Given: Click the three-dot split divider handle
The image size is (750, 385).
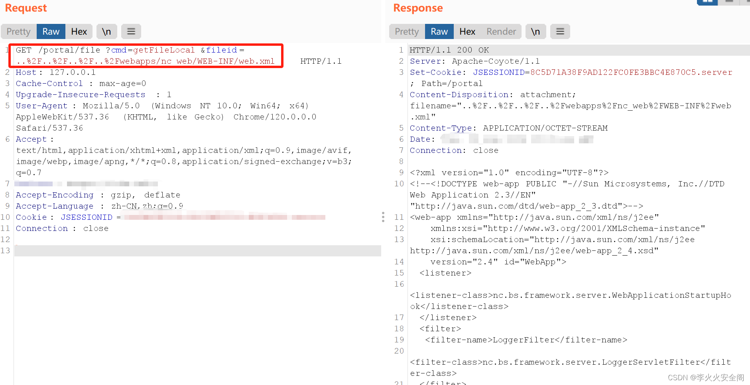Looking at the screenshot, I should [383, 217].
